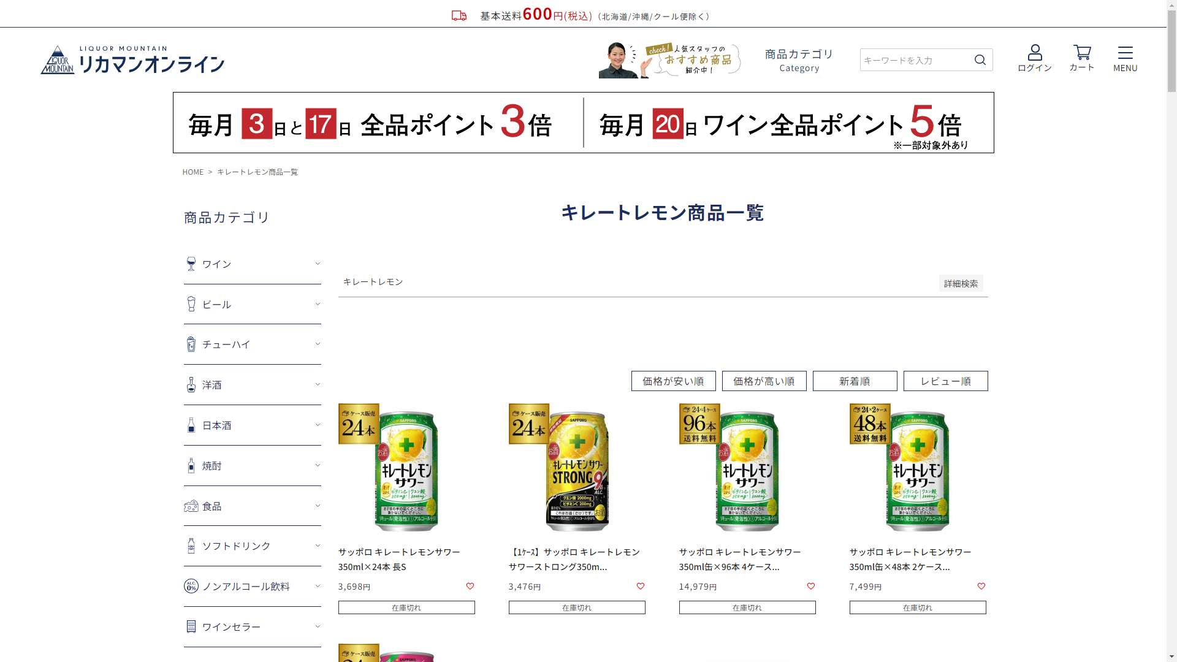
Task: Open the hamburger MENU icon
Action: pos(1125,53)
